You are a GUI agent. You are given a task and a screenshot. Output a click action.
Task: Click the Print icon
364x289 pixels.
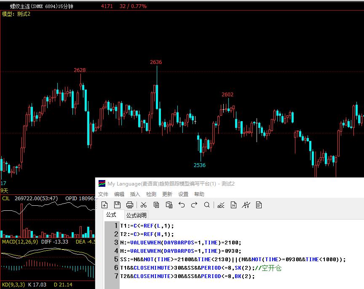pyautogui.click(x=130, y=205)
